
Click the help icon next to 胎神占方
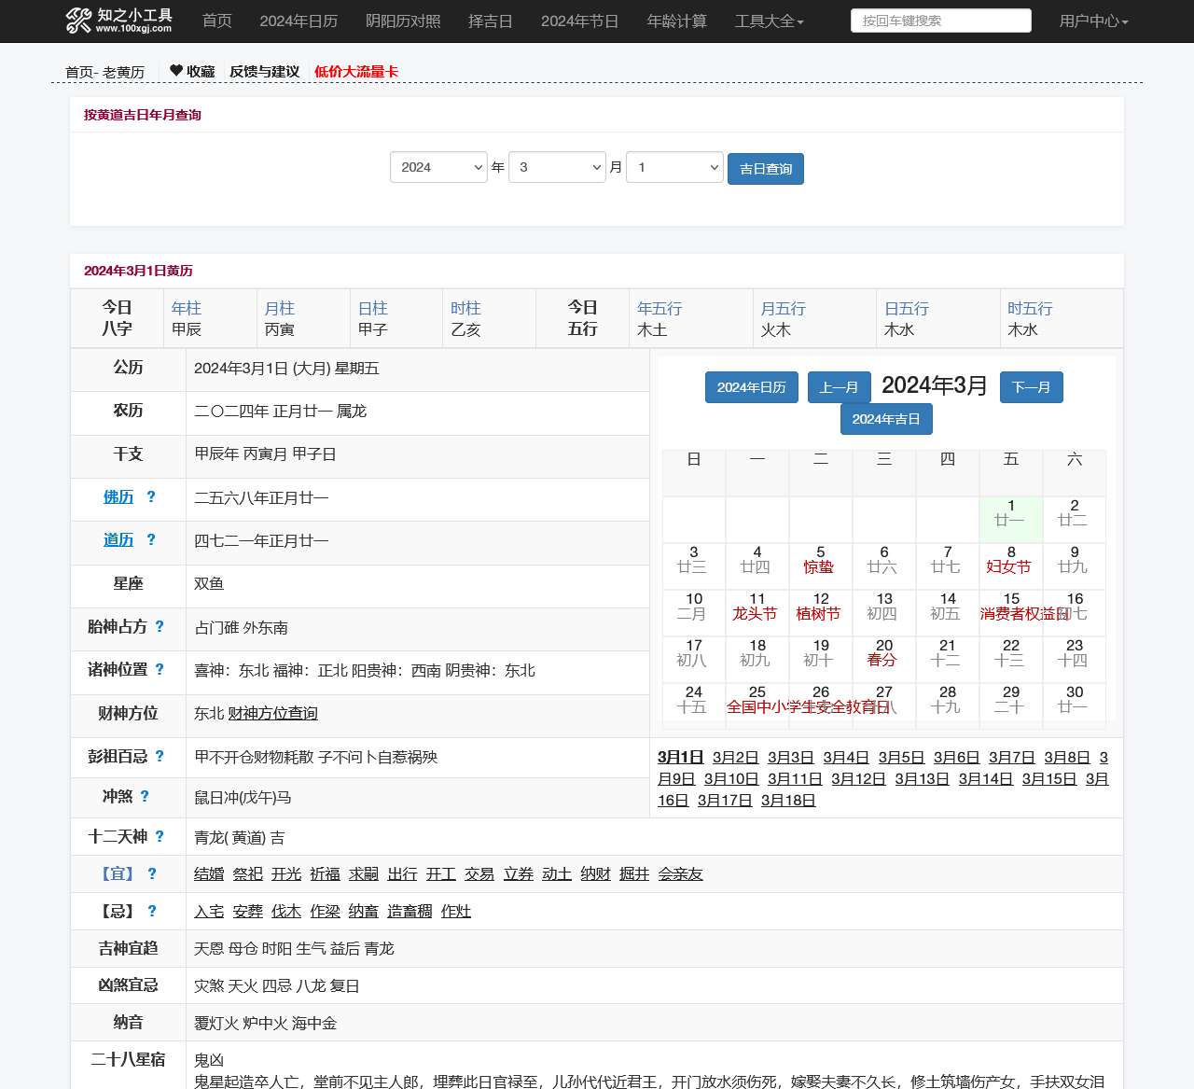click(160, 627)
